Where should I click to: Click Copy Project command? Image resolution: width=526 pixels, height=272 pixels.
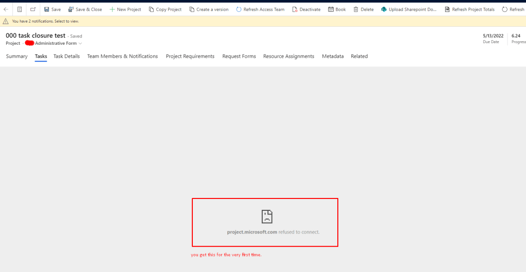click(165, 9)
